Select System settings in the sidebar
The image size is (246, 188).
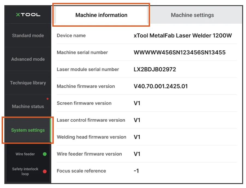28,130
